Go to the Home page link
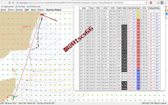Screen dimensions: 168x105 click(x=3, y=10)
